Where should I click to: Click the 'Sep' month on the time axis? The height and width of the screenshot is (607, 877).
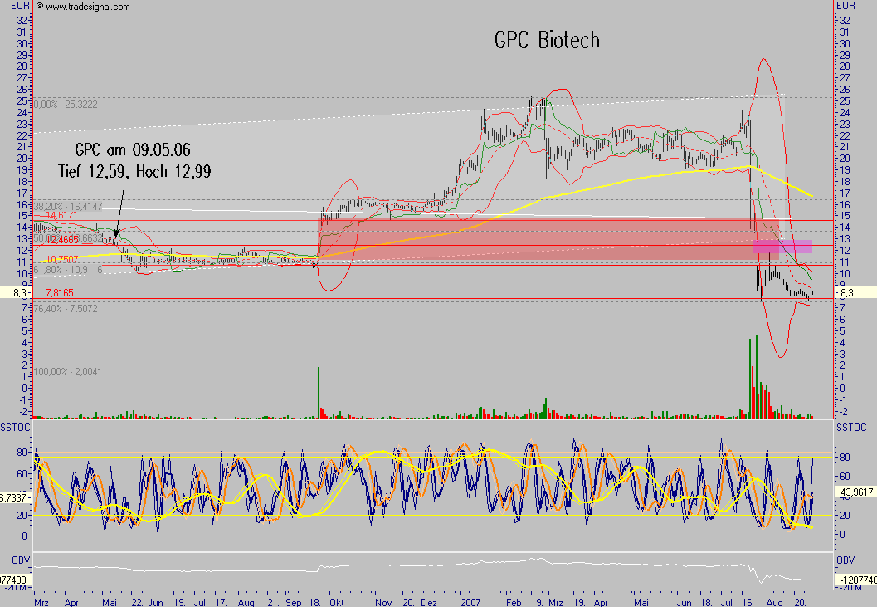[293, 602]
